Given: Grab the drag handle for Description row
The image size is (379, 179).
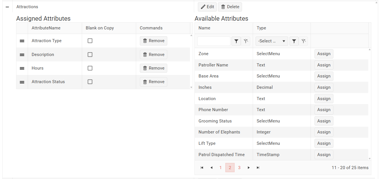Looking at the screenshot, I should click(x=22, y=55).
